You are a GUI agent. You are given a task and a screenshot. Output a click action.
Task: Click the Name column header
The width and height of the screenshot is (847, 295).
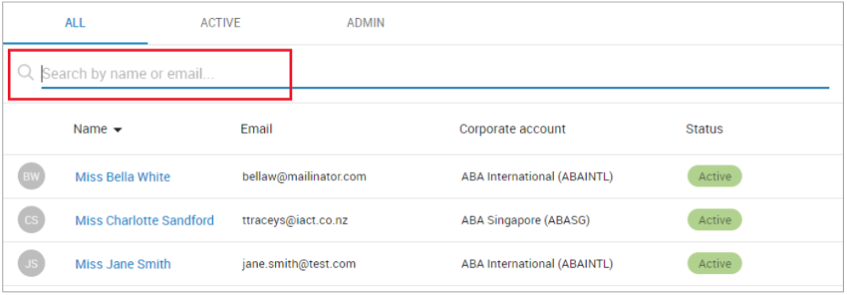90,129
